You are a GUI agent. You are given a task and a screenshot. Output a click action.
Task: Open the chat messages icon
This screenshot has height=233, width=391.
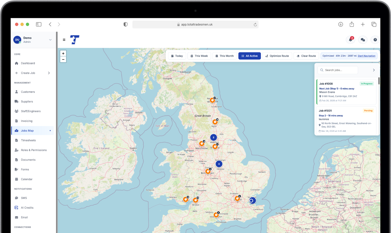pos(363,40)
